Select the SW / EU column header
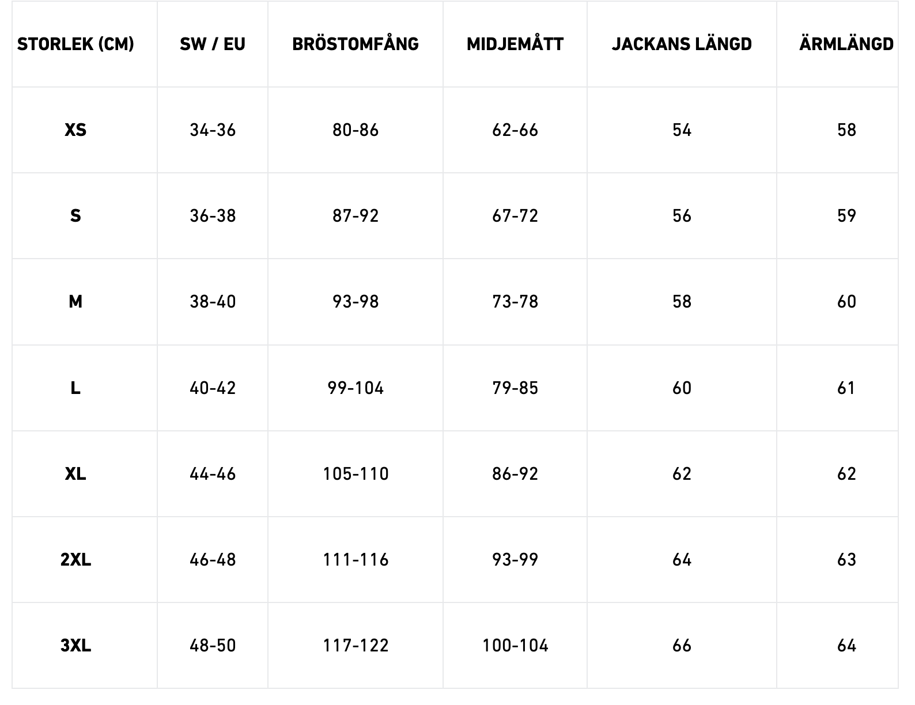 coord(213,44)
